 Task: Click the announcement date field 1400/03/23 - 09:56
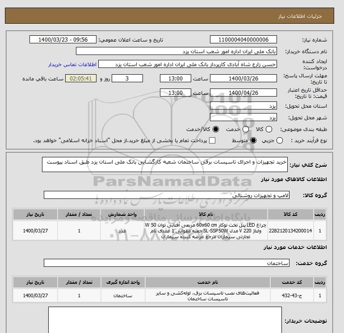[63, 39]
